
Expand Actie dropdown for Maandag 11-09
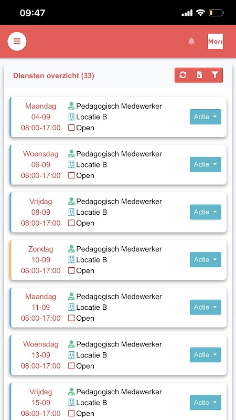206,307
